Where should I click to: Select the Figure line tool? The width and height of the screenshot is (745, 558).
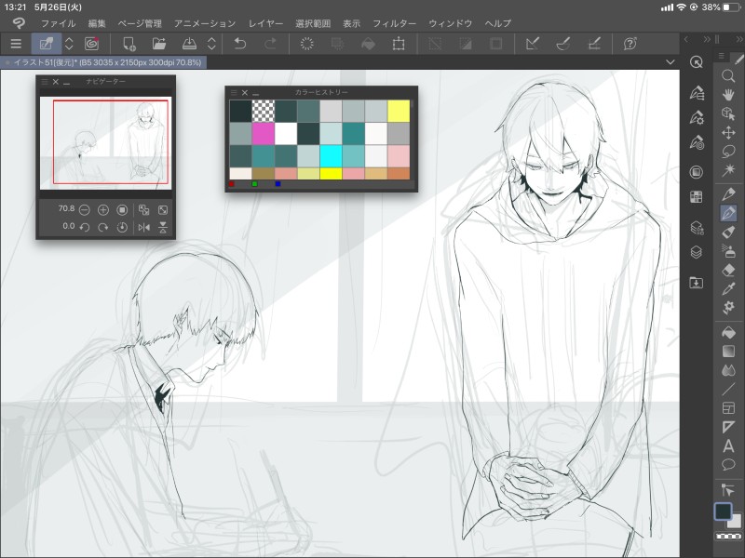pos(728,389)
